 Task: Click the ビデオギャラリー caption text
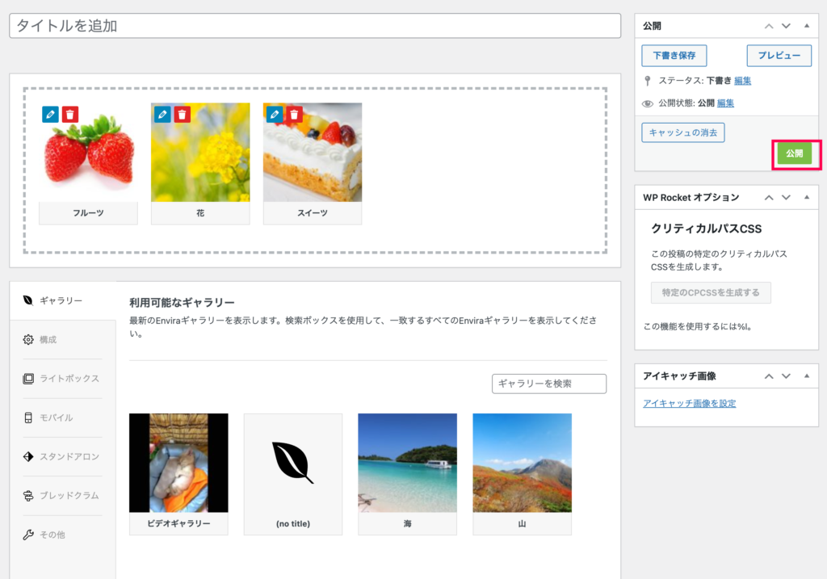point(178,523)
